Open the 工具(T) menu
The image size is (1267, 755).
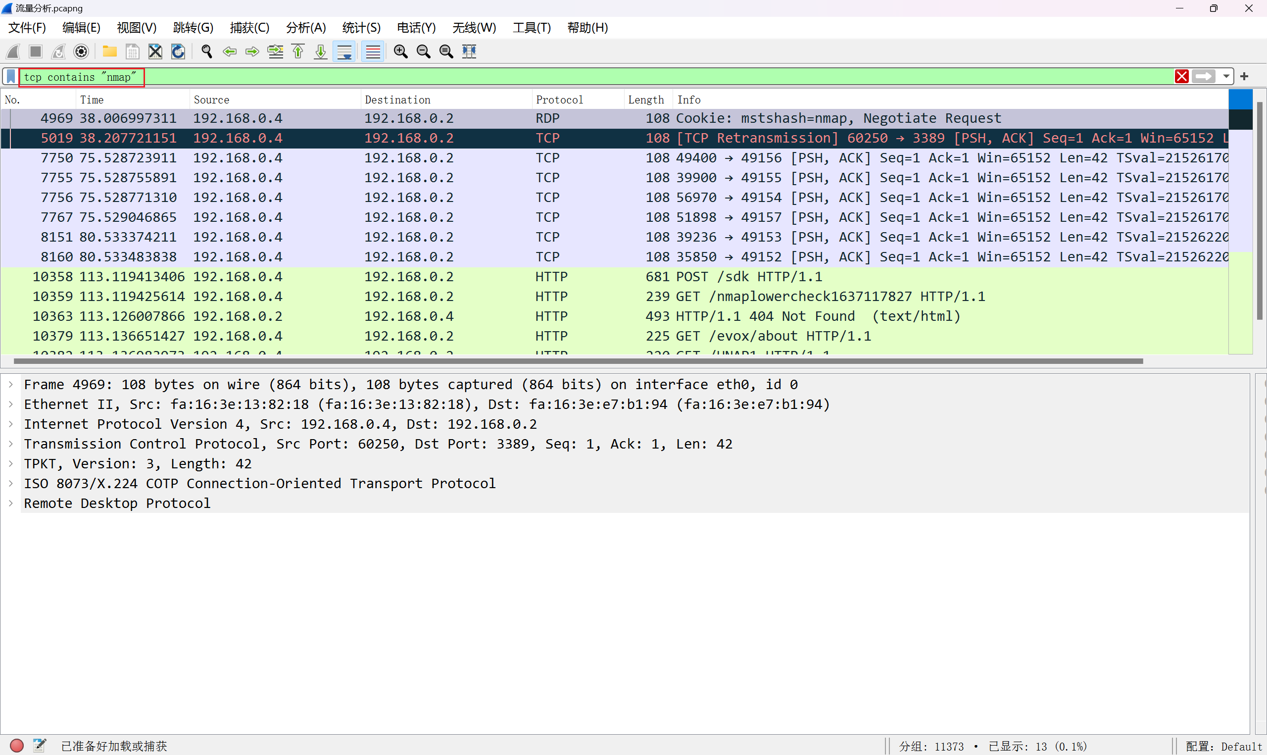tap(532, 27)
